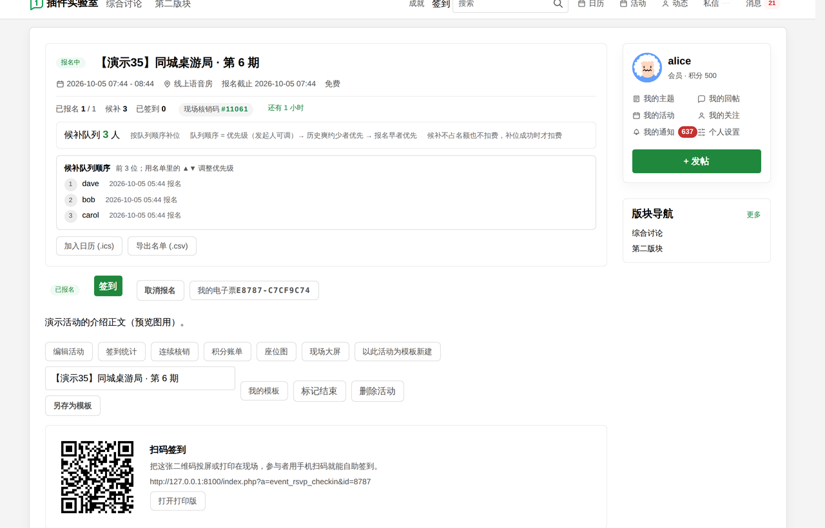Click the green 签到 button
This screenshot has height=528, width=825.
[x=108, y=286]
